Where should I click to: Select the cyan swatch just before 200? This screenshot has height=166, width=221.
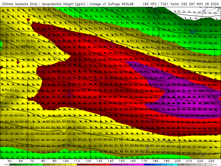pos(175,165)
